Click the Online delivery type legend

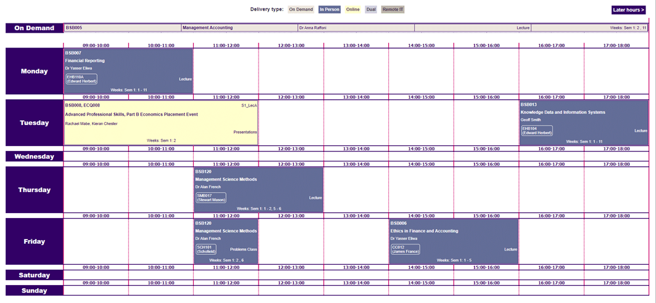click(x=353, y=10)
